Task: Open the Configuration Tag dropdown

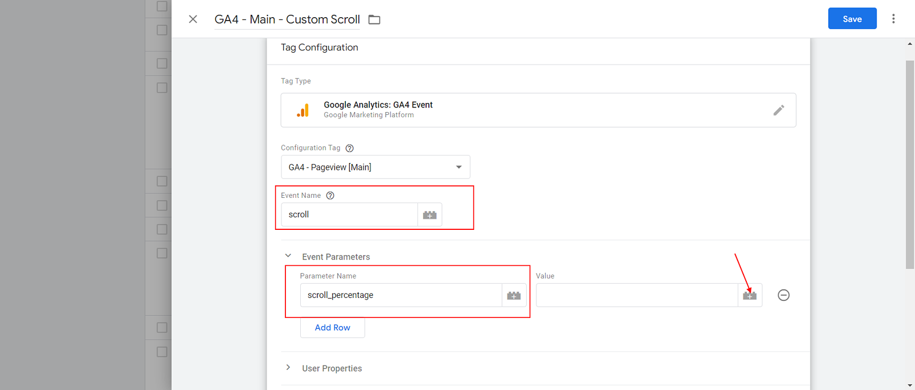Action: click(x=375, y=167)
